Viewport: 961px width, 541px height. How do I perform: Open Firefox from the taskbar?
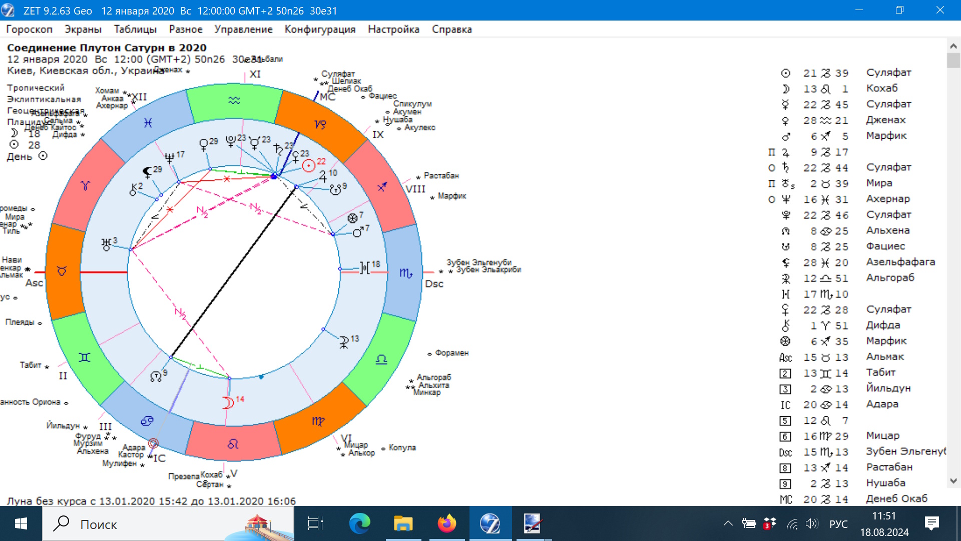click(446, 524)
